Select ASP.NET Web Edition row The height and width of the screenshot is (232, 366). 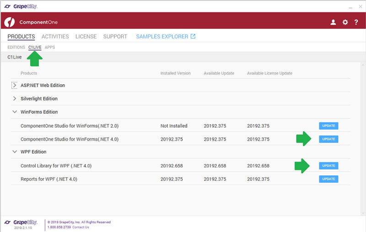180,85
